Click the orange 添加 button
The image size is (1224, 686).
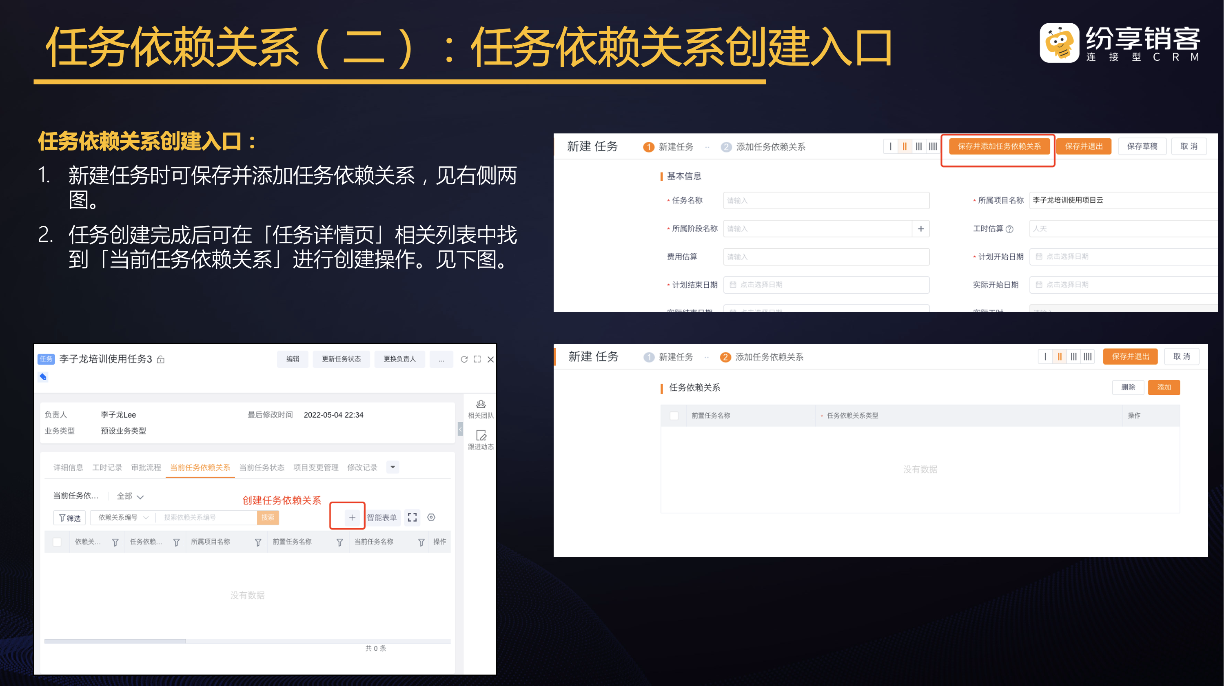(x=1163, y=387)
